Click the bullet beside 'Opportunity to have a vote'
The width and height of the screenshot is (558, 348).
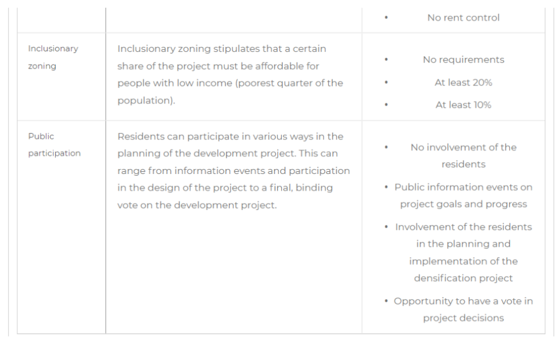[x=386, y=301]
